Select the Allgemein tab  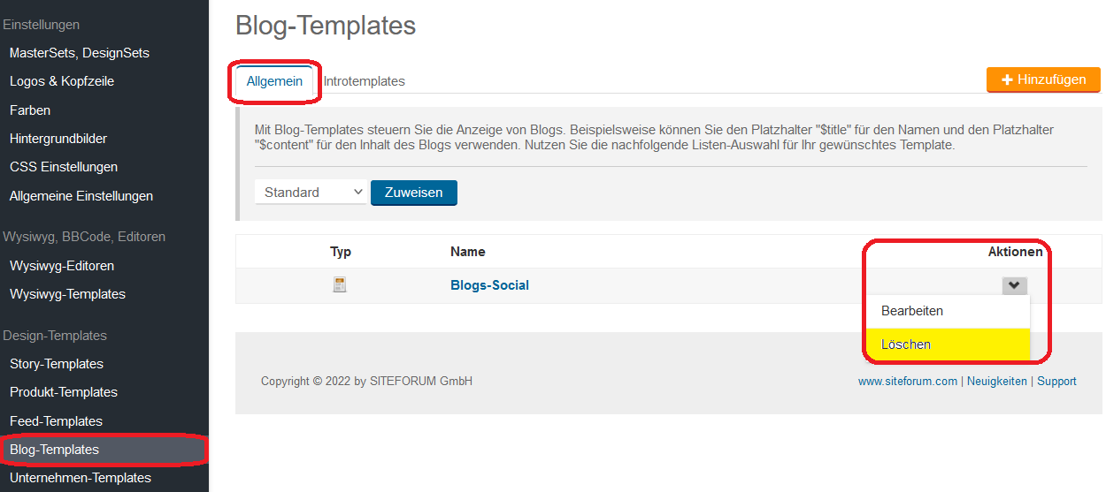(x=274, y=81)
